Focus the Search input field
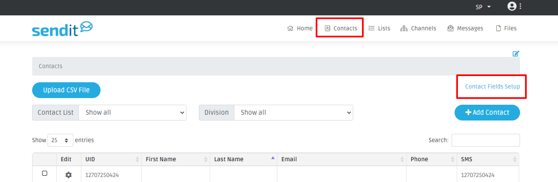 (485, 140)
